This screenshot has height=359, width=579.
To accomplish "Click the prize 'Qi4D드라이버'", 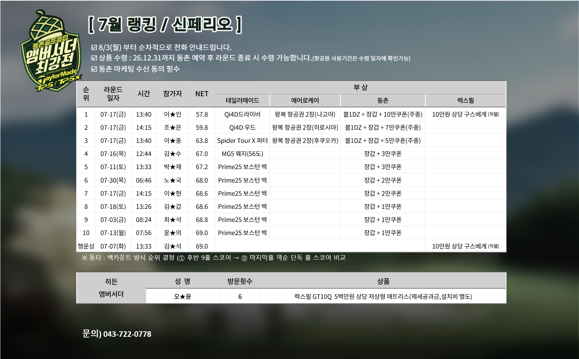I will pyautogui.click(x=243, y=114).
